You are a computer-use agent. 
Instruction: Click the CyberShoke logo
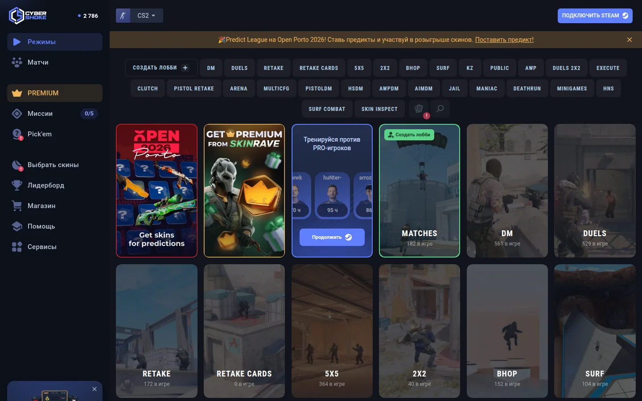28,16
